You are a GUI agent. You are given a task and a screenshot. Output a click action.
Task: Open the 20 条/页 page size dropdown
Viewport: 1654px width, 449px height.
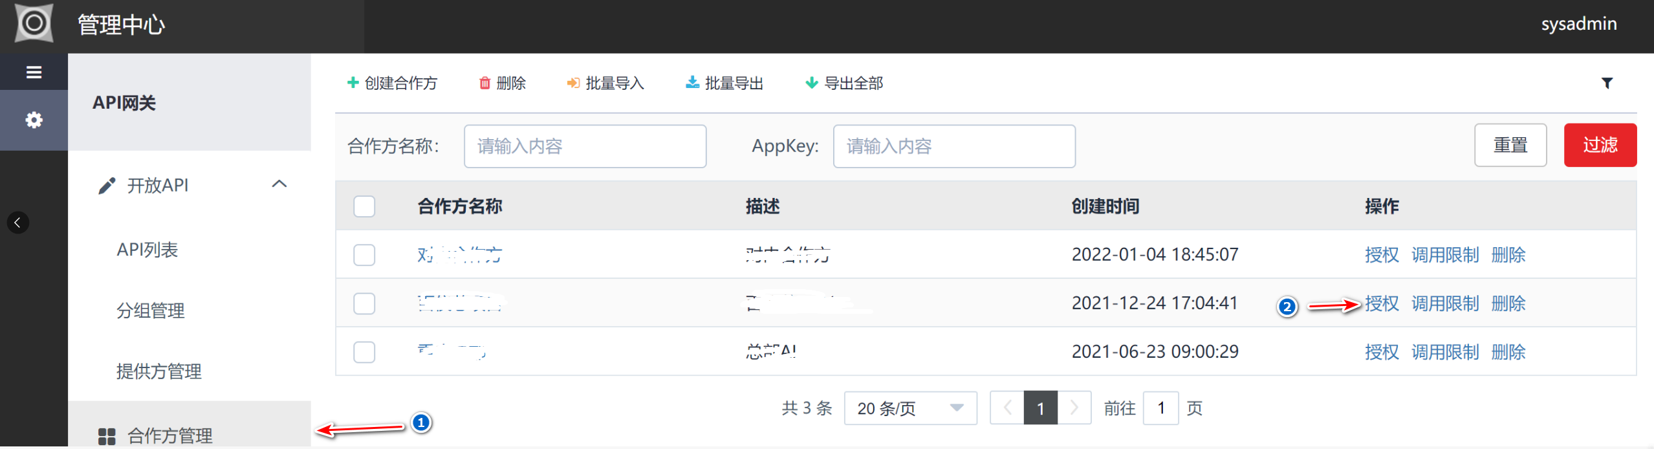coord(909,408)
